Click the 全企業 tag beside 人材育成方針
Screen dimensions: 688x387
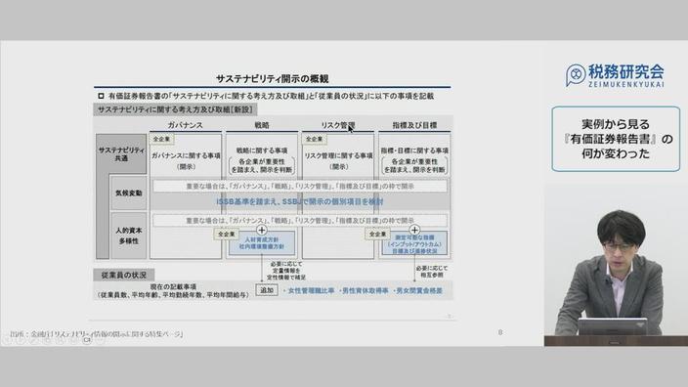227,235
